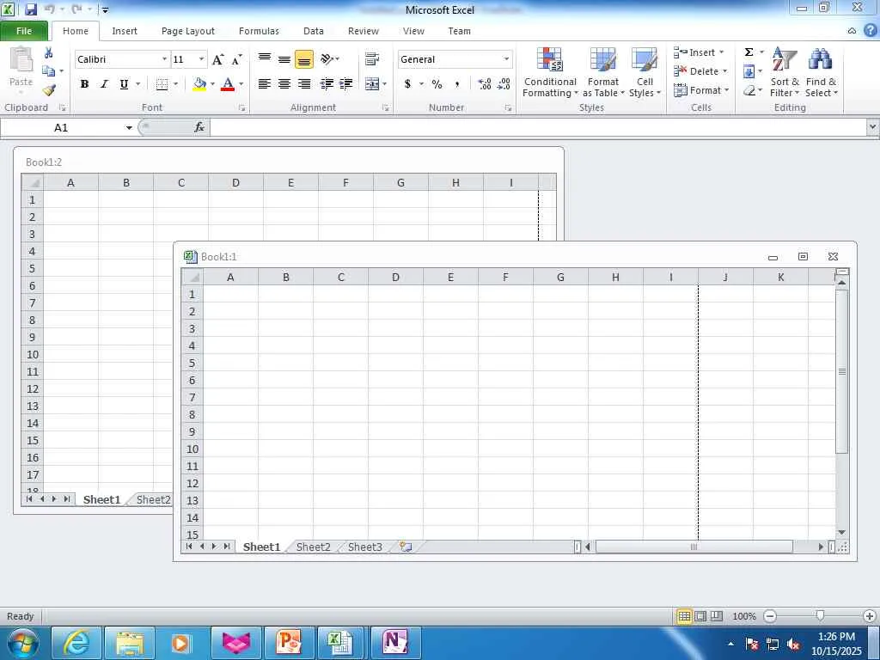Open the File tab
This screenshot has width=880, height=660.
coord(24,31)
